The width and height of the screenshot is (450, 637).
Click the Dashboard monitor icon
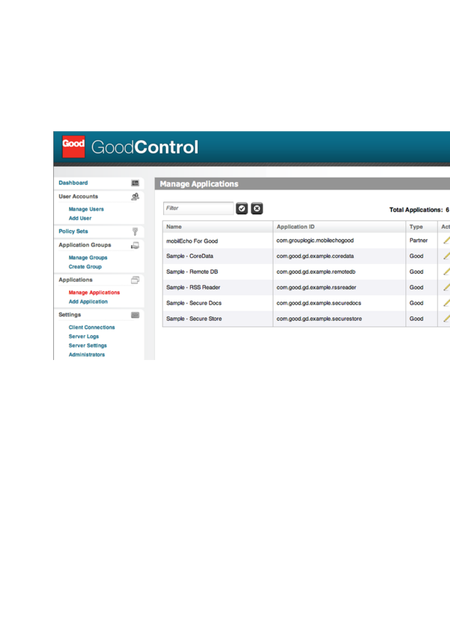tap(135, 183)
